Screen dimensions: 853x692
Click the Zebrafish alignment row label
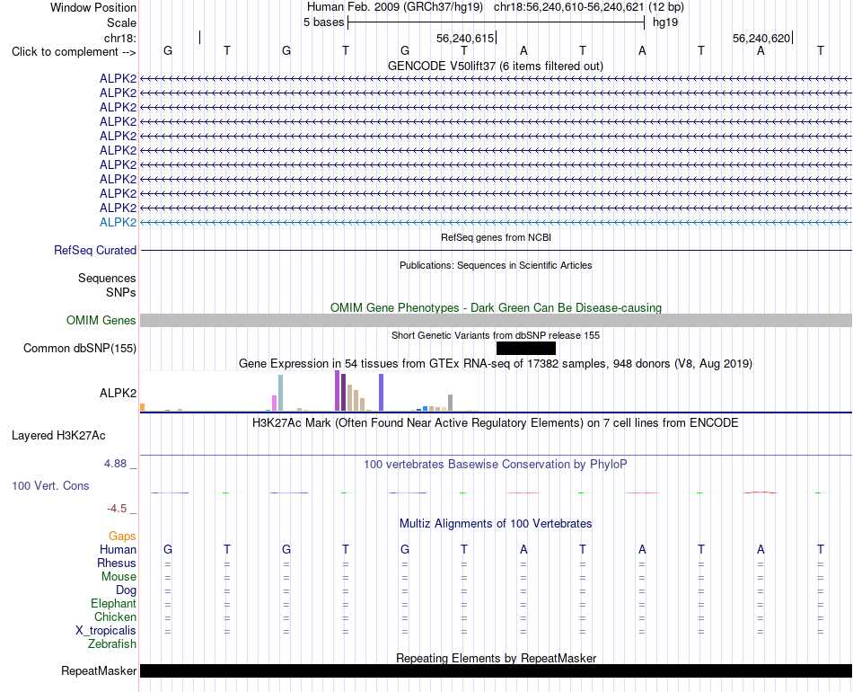tap(112, 643)
